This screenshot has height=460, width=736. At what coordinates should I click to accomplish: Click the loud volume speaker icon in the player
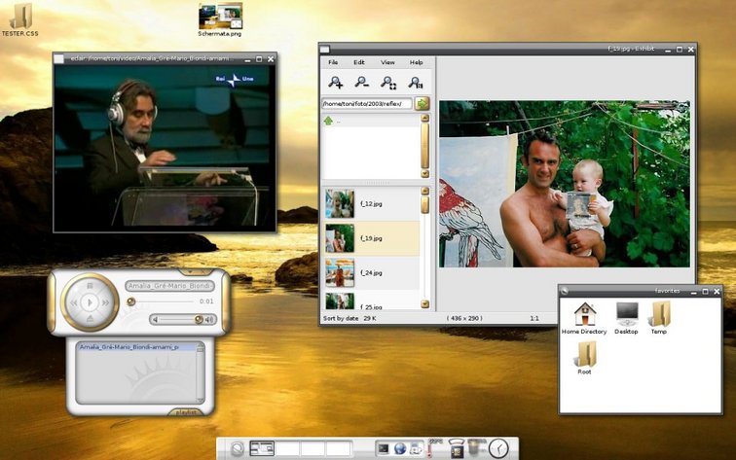(x=209, y=320)
